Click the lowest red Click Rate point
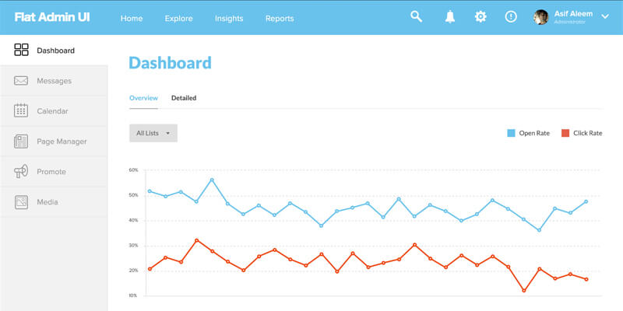Screen dimensions: 623x311 [524, 291]
